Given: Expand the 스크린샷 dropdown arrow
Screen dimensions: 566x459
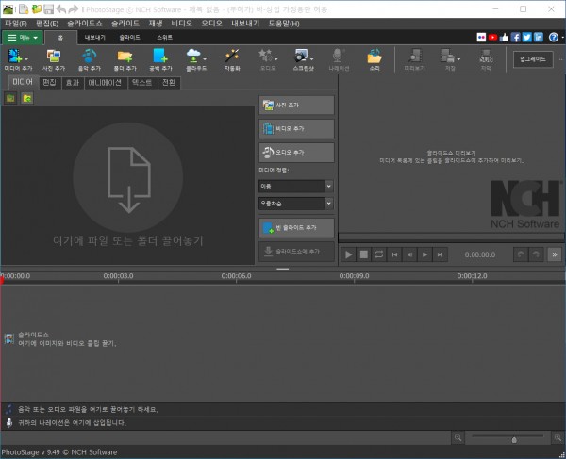Looking at the screenshot, I should [311, 58].
